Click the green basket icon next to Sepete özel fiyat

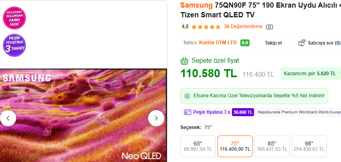184,61
